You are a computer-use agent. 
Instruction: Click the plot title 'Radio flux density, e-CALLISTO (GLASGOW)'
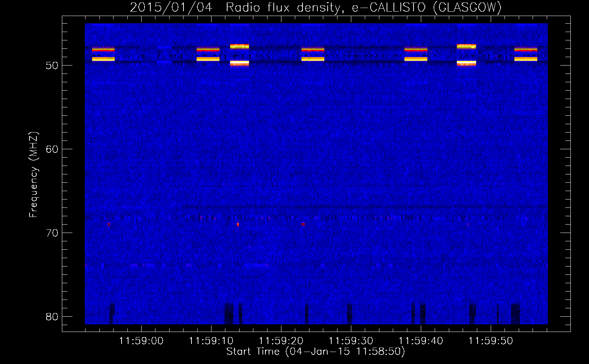coord(364,7)
